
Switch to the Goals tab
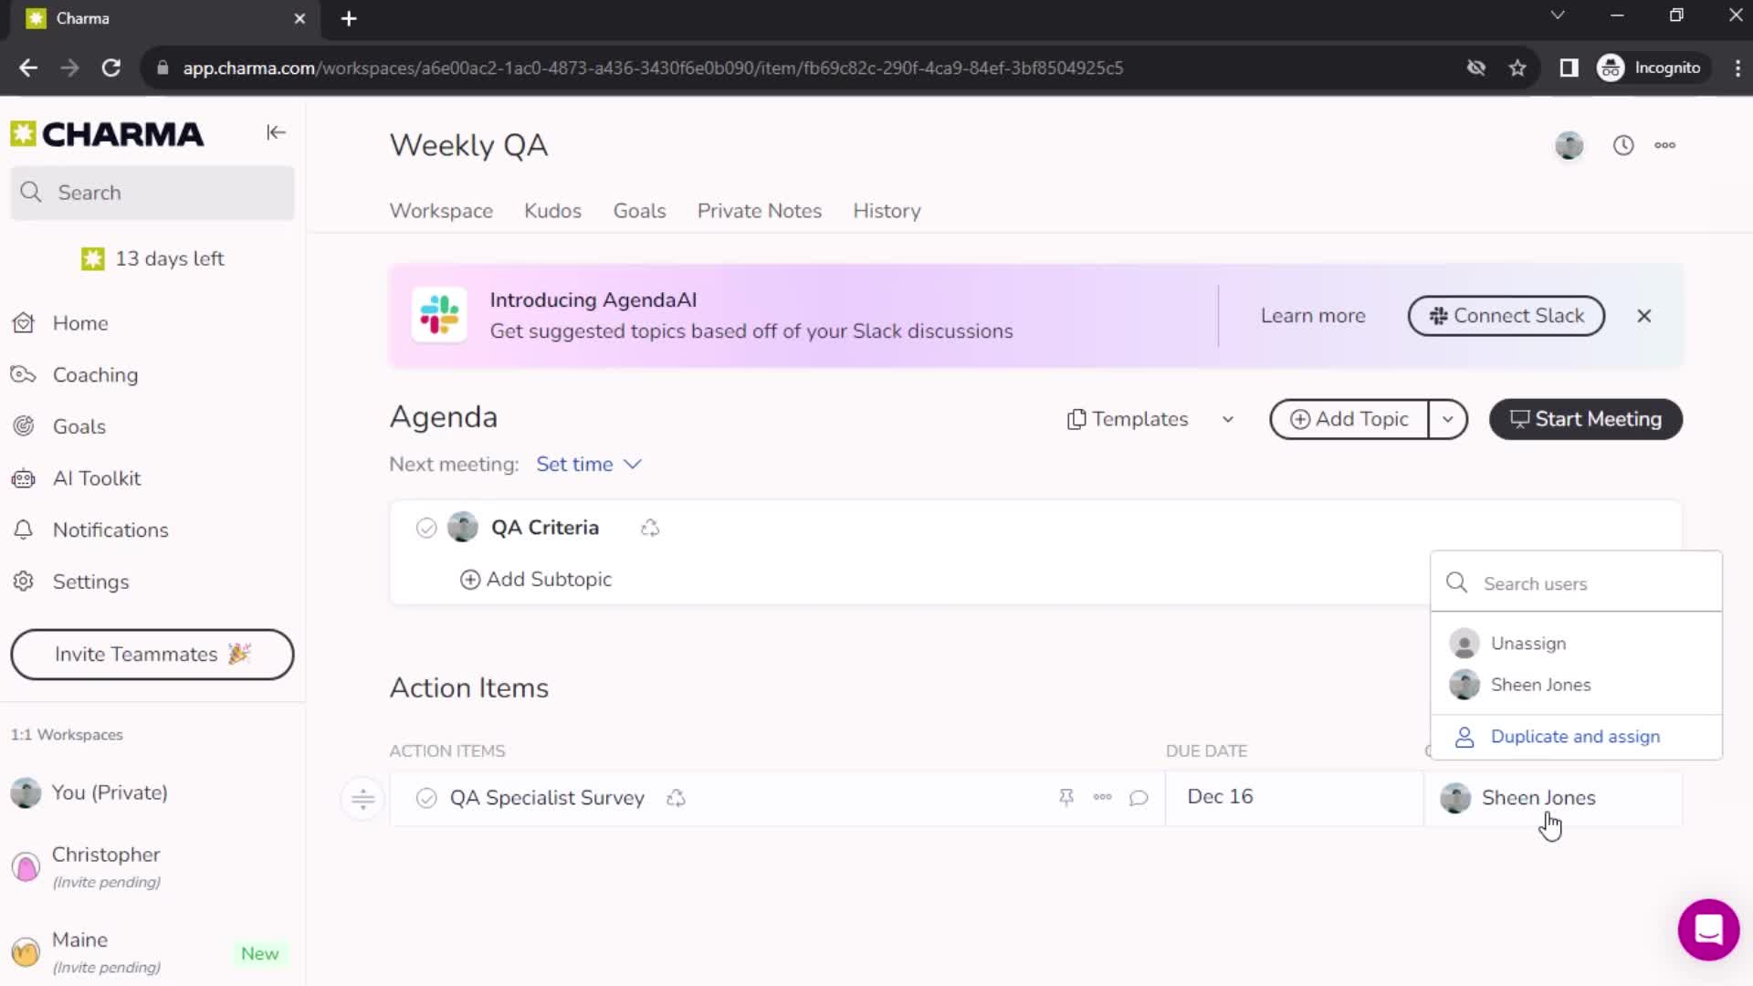click(638, 211)
